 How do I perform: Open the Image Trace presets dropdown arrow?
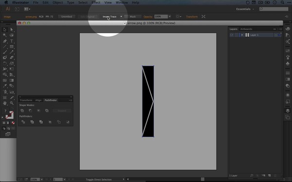click(x=121, y=17)
